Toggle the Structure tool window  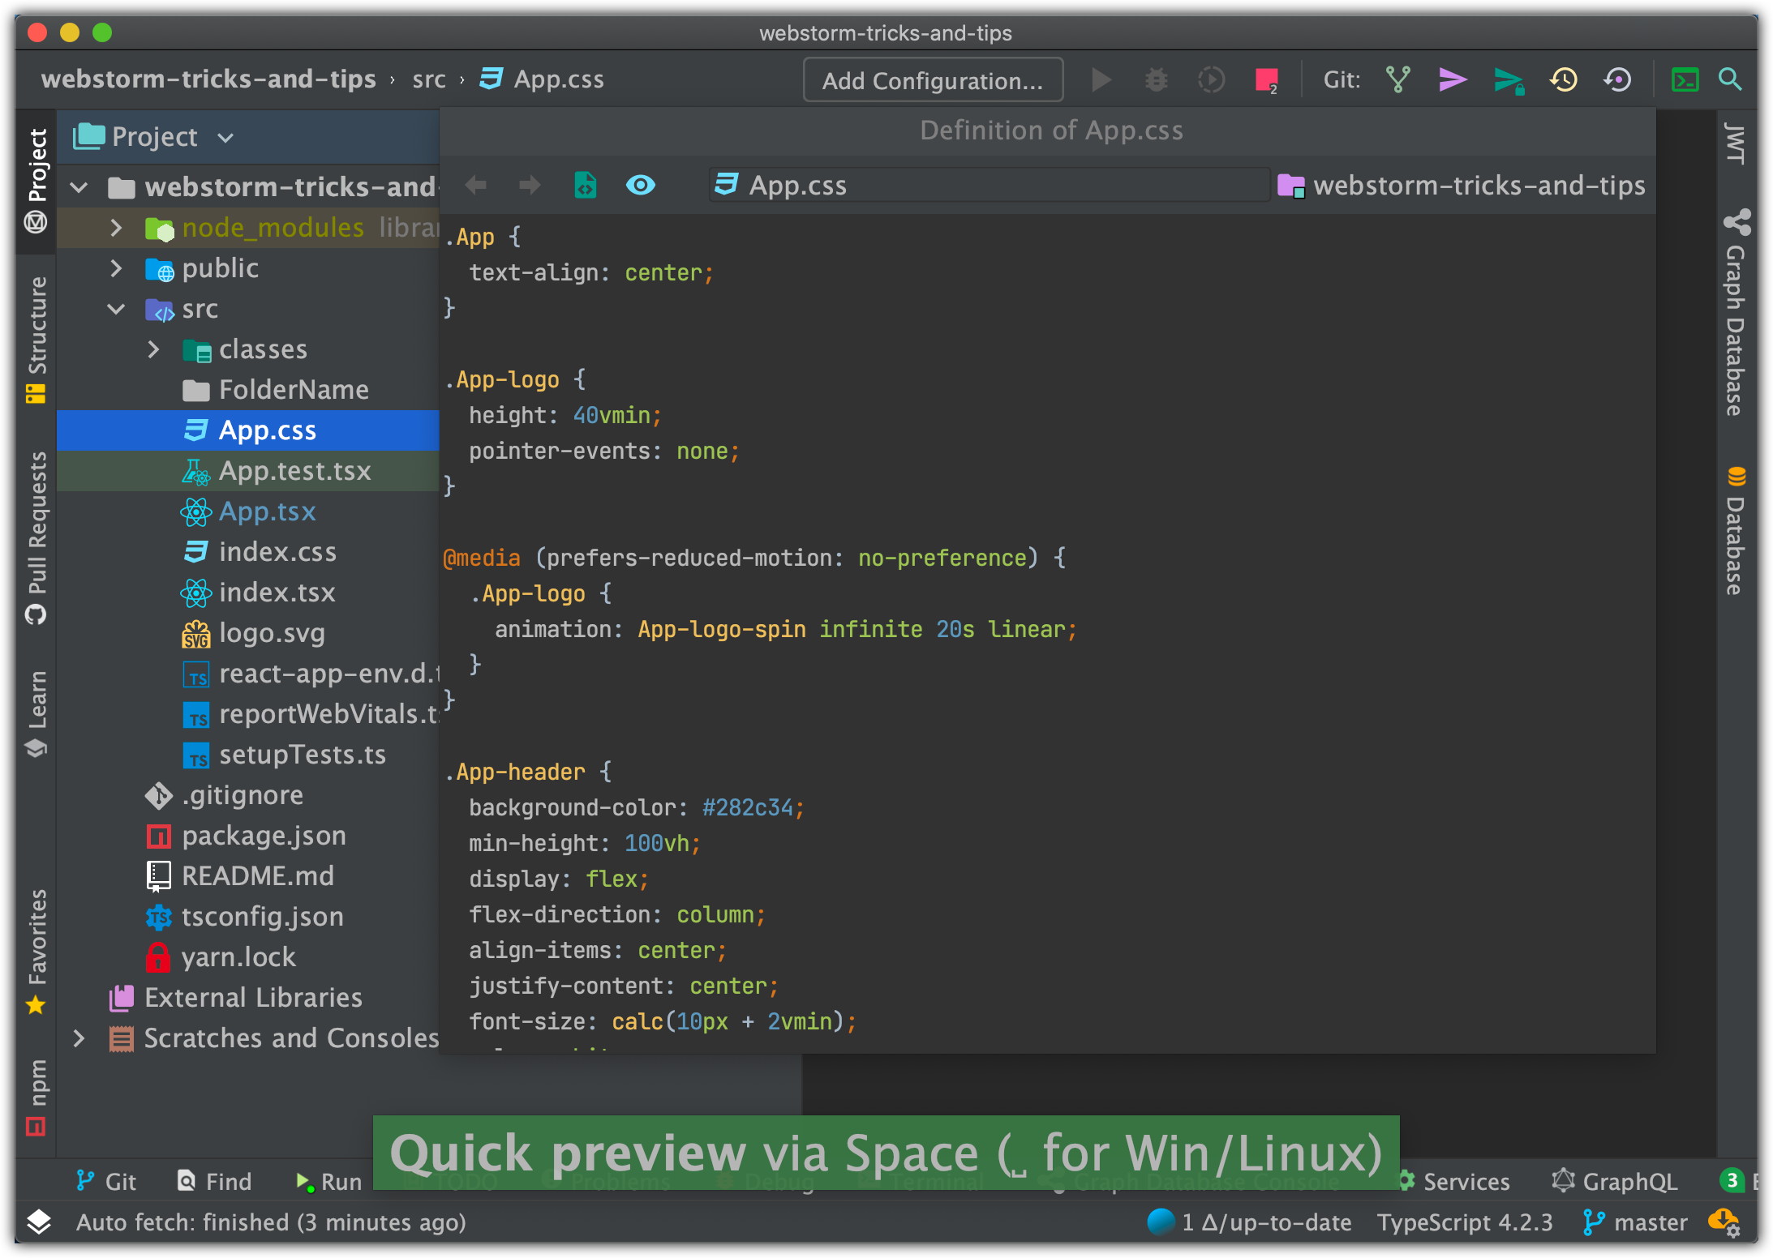point(36,338)
